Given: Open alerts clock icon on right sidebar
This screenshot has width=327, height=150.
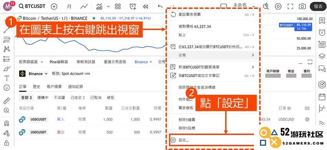Looking at the screenshot, I should (322, 32).
